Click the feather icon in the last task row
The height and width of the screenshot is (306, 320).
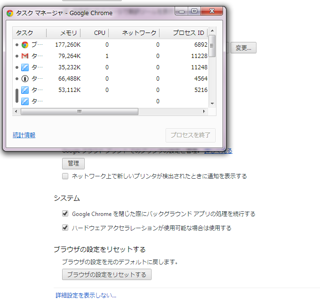coord(25,101)
